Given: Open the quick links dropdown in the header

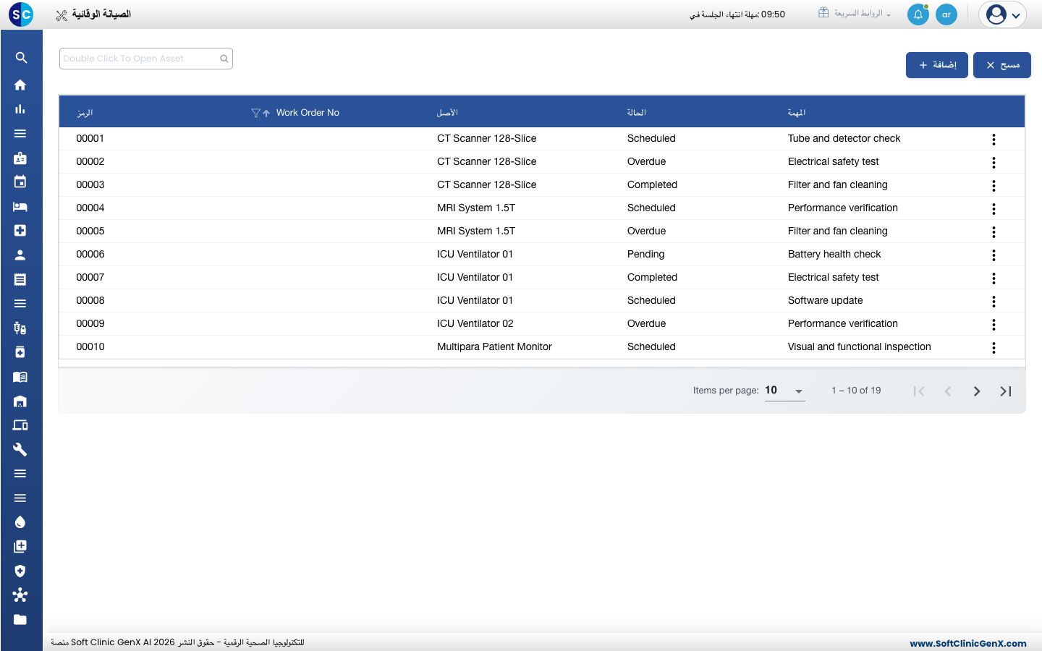Looking at the screenshot, I should click(x=855, y=14).
